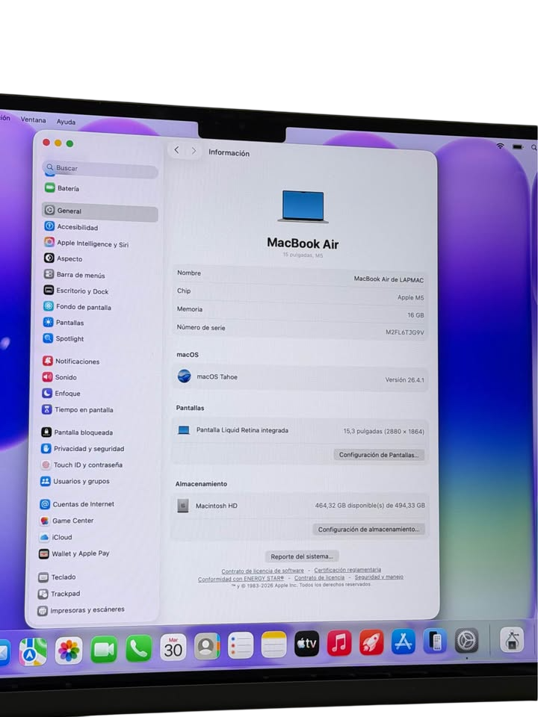This screenshot has width=538, height=717.
Task: Click the Wi-Fi status icon
Action: [x=500, y=146]
